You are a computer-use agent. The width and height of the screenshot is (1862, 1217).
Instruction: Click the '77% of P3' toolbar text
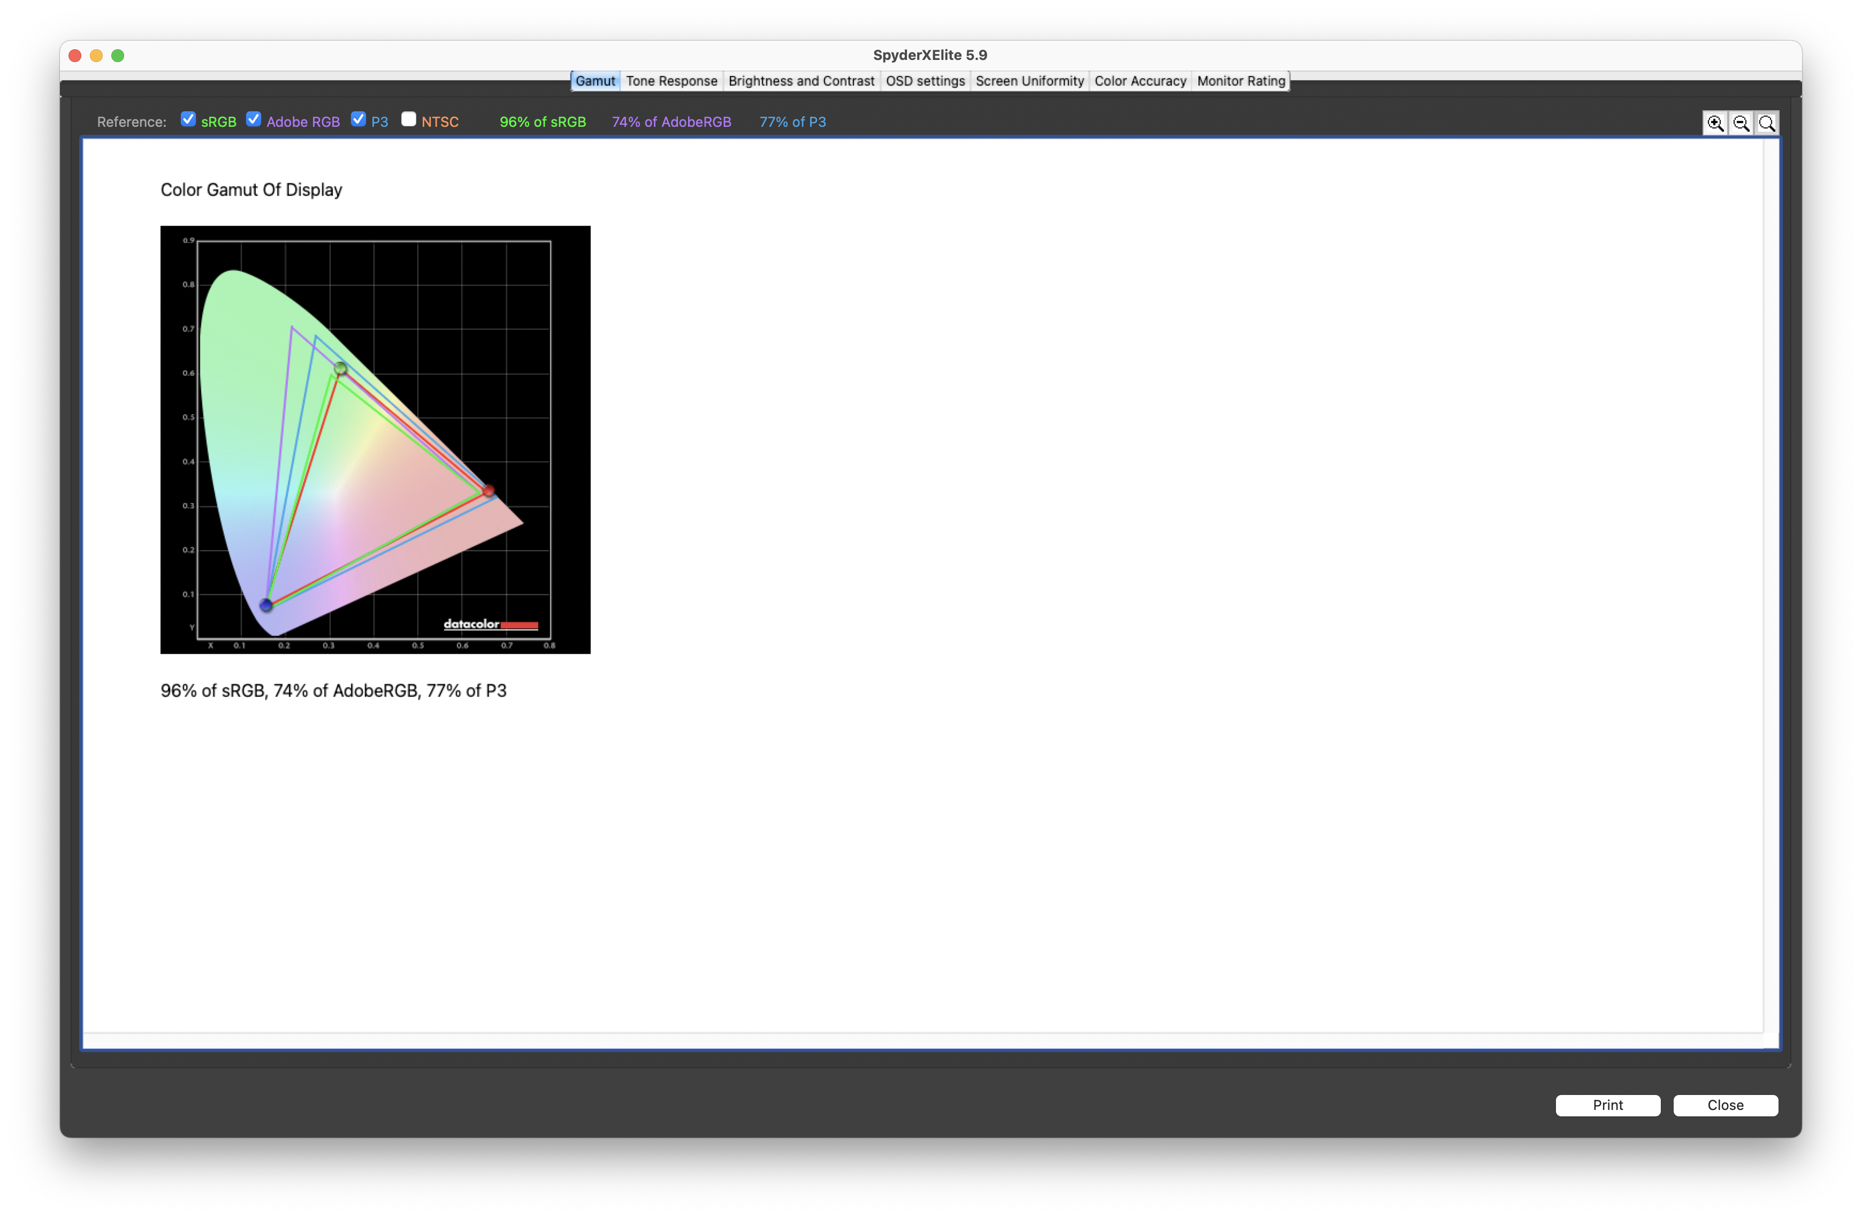coord(792,122)
